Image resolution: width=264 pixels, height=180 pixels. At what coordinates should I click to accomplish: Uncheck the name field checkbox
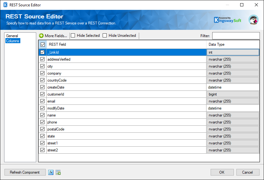pyautogui.click(x=43, y=115)
